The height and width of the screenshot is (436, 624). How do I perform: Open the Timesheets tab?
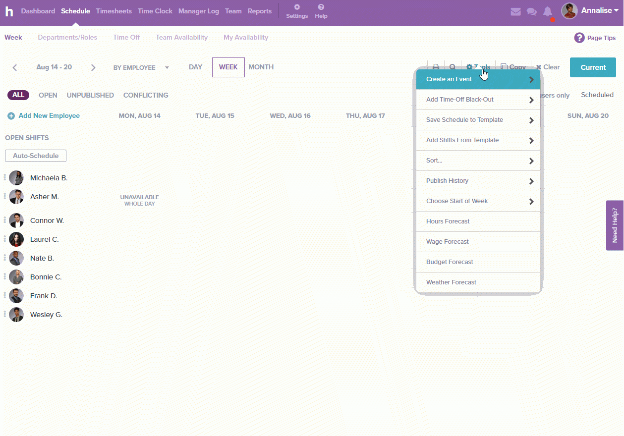(114, 11)
